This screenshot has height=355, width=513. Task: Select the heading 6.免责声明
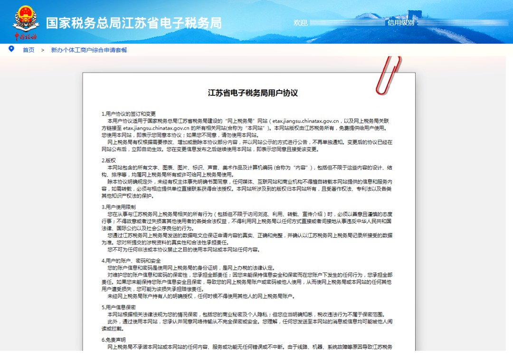click(x=114, y=340)
